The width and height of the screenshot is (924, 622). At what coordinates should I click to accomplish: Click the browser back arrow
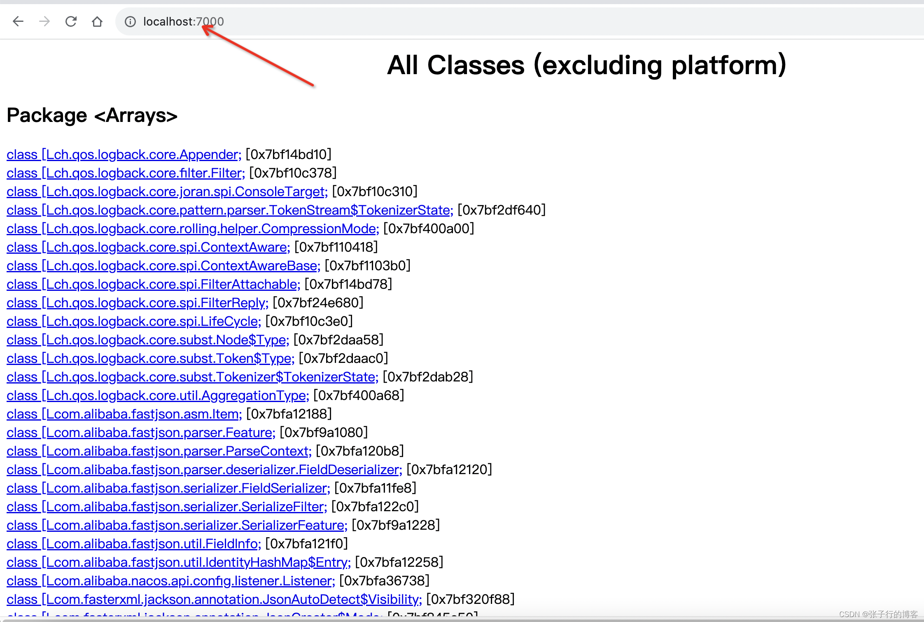[x=18, y=21]
